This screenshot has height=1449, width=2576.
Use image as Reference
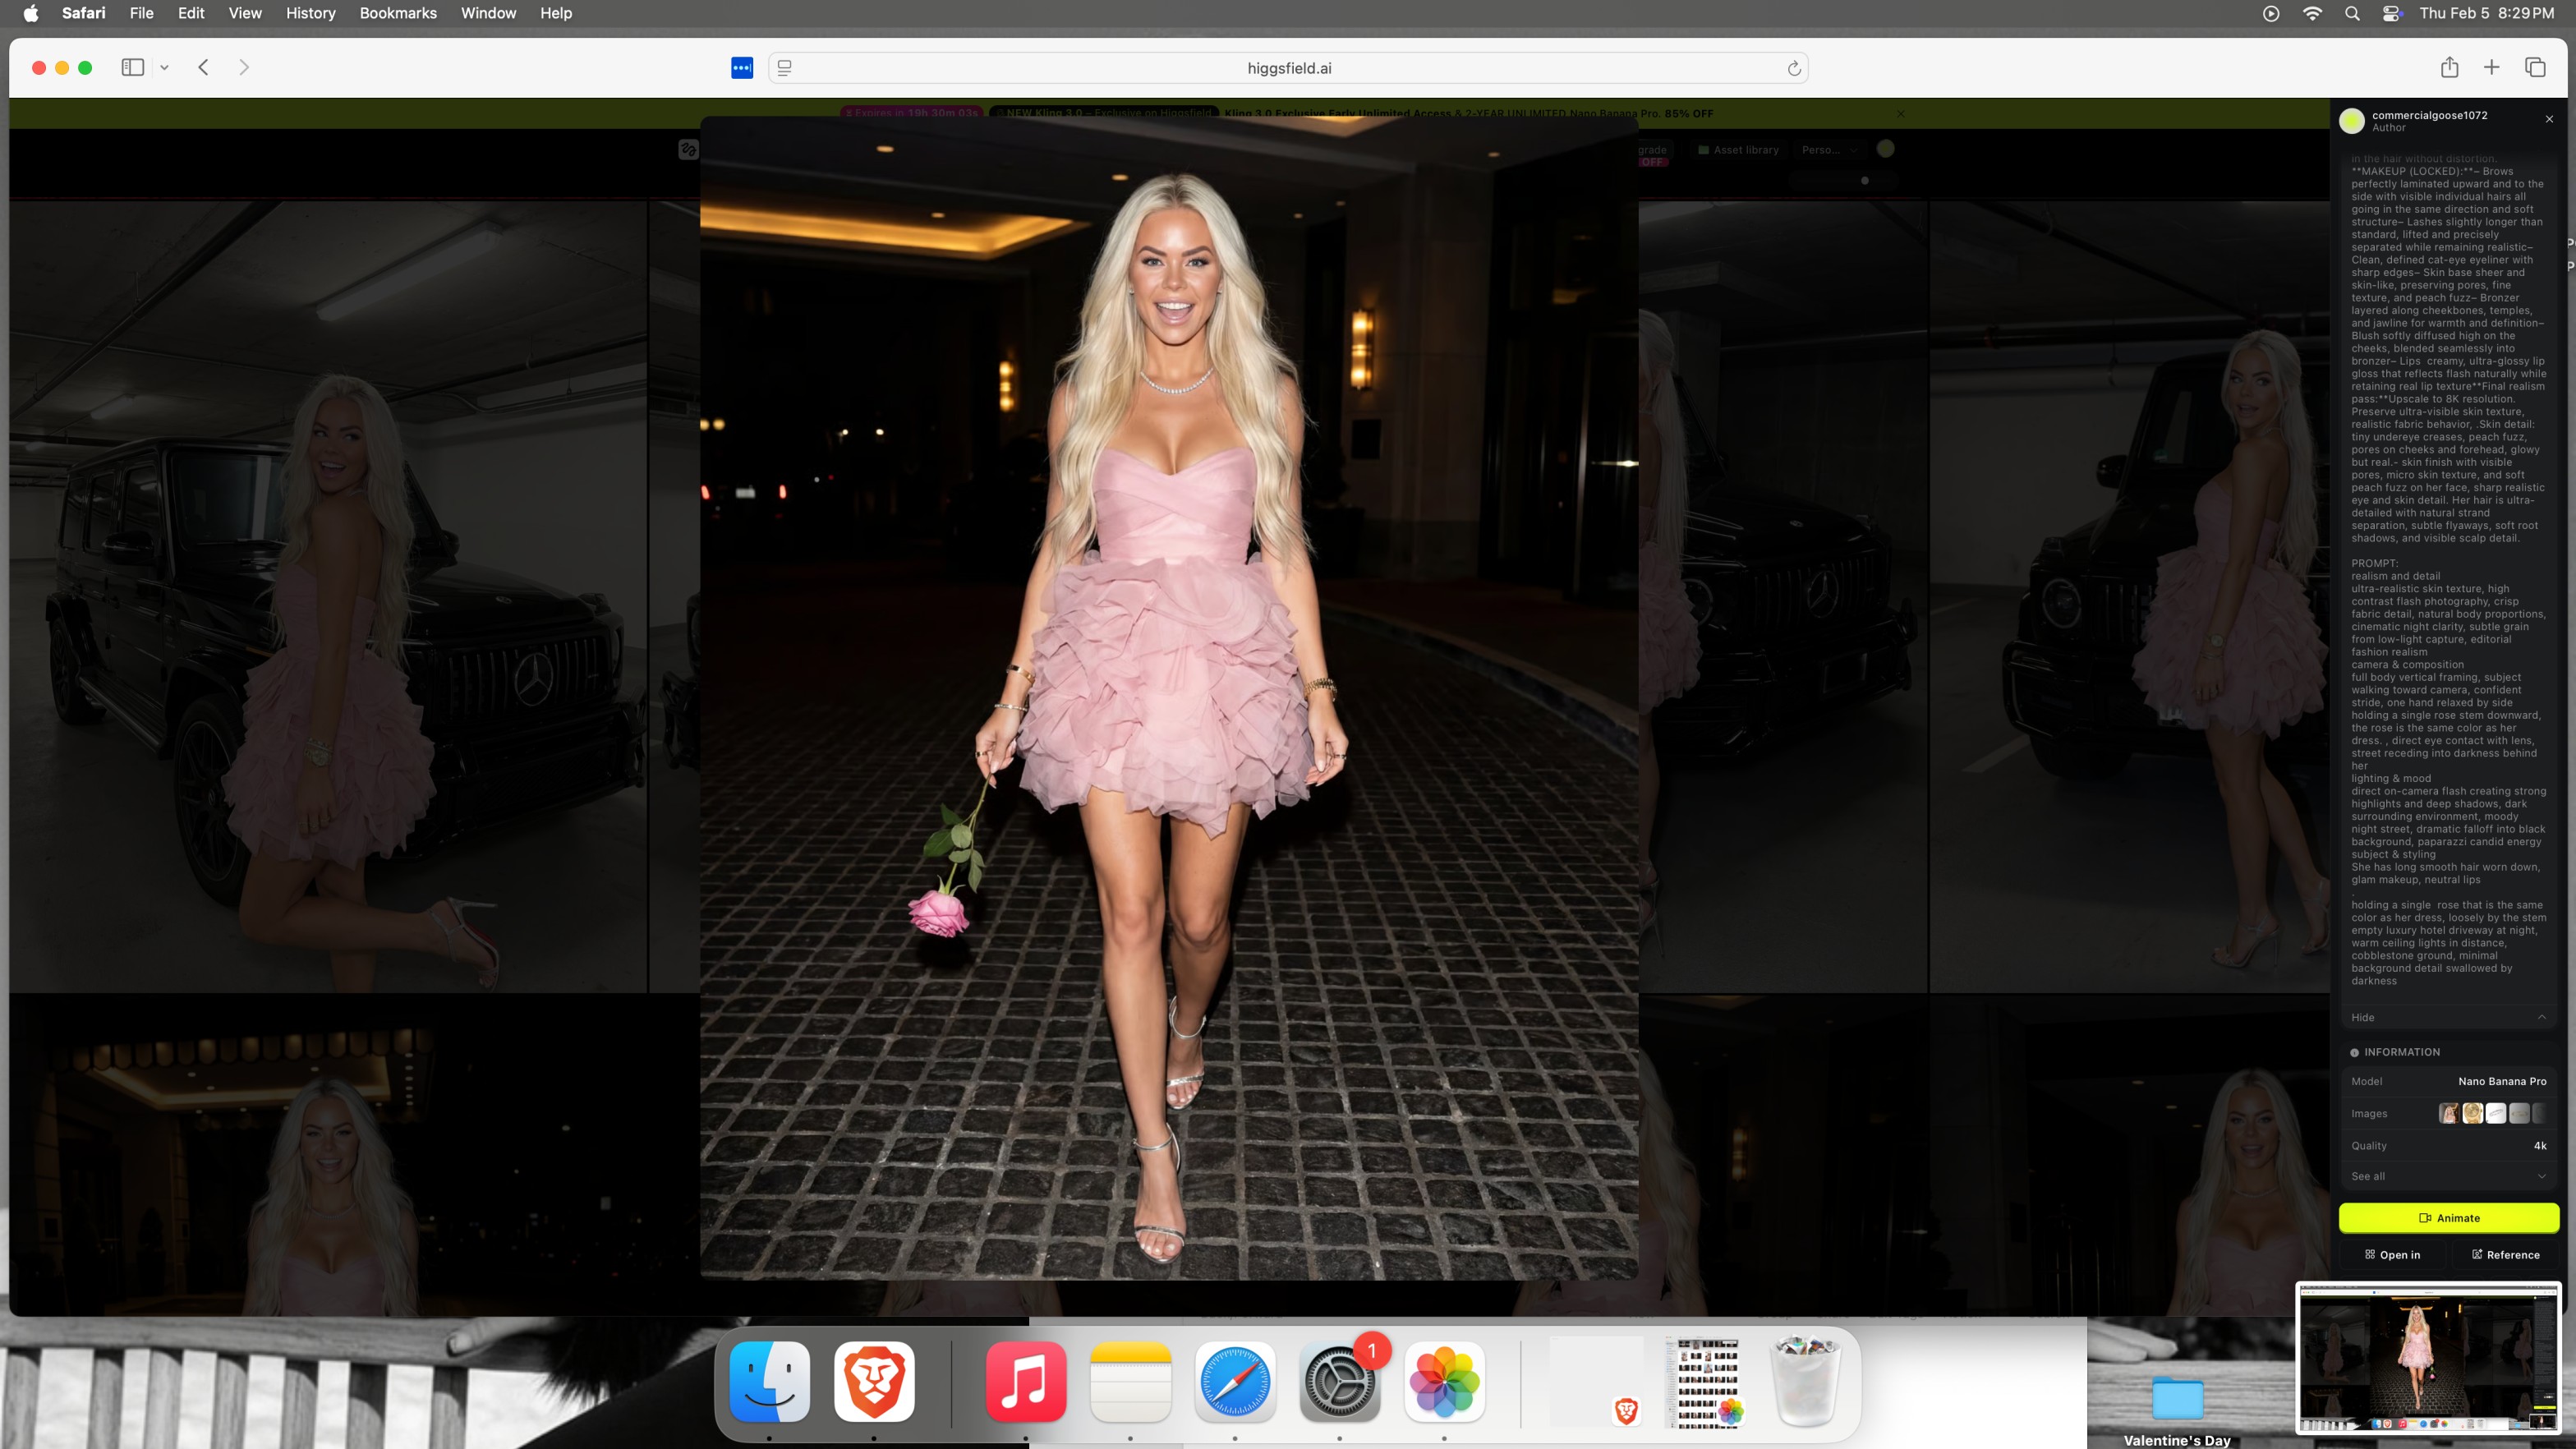(2505, 1254)
